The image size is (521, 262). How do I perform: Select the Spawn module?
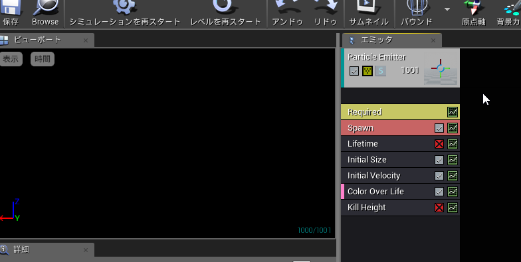pos(400,128)
